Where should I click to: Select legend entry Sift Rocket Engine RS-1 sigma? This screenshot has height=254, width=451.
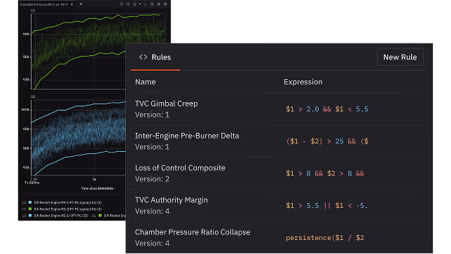68,202
